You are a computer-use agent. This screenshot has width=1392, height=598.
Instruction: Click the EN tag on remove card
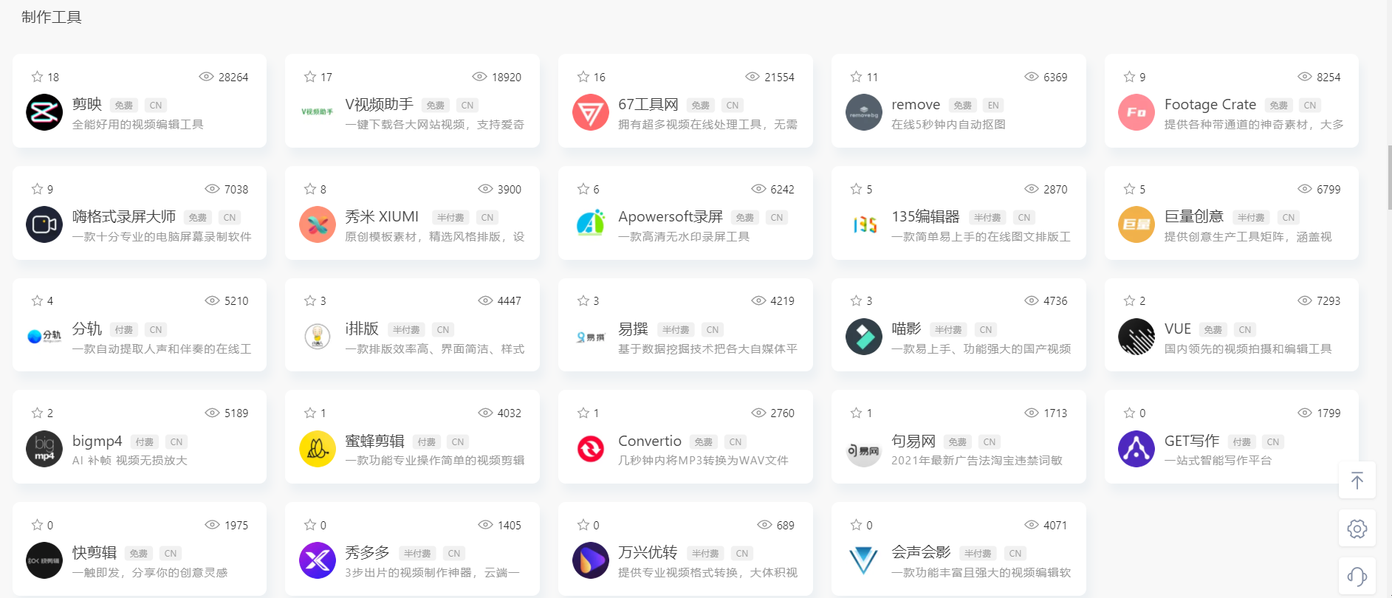[993, 106]
